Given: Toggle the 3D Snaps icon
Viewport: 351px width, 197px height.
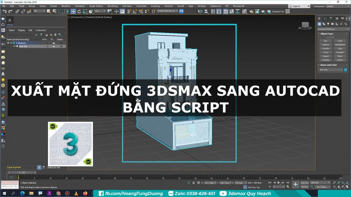Looking at the screenshot, I should pos(129,11).
